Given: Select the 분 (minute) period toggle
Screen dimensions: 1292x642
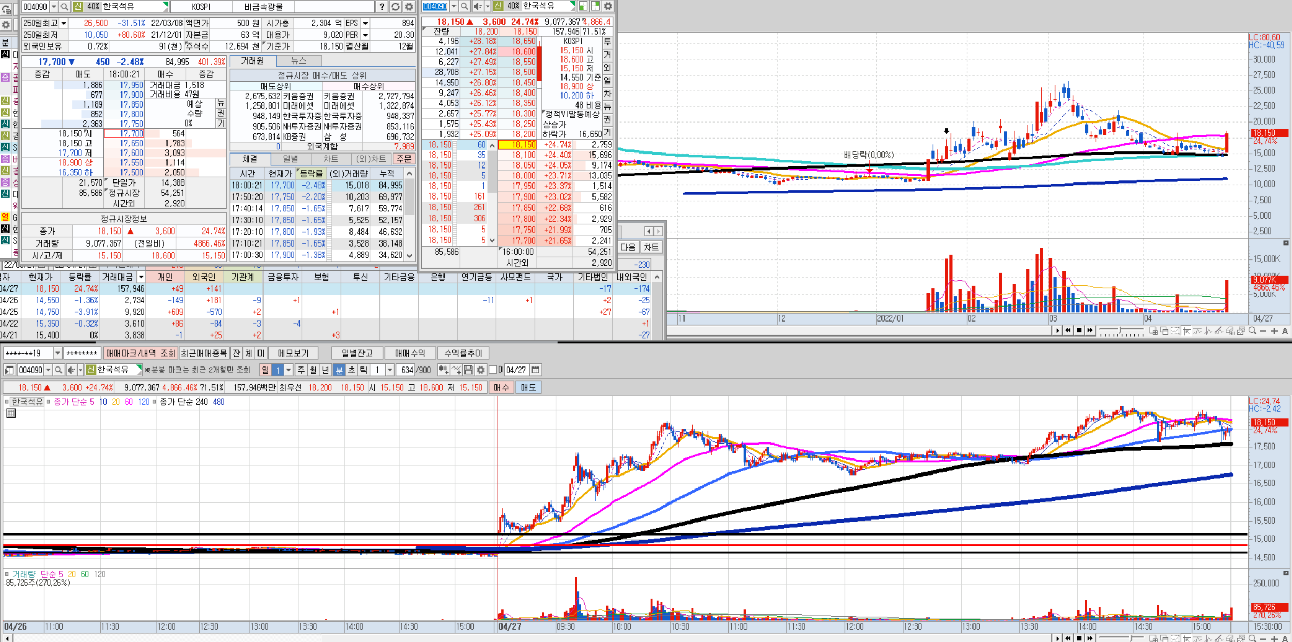Looking at the screenshot, I should 339,370.
